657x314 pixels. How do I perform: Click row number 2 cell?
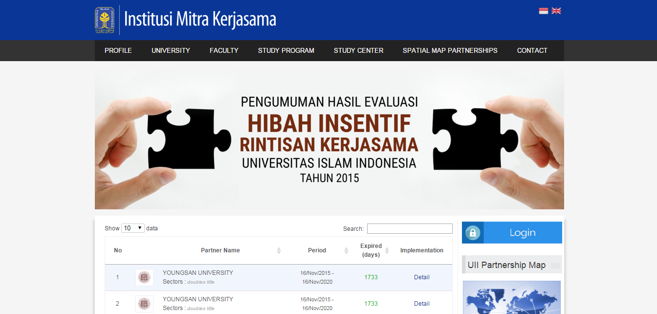point(117,304)
